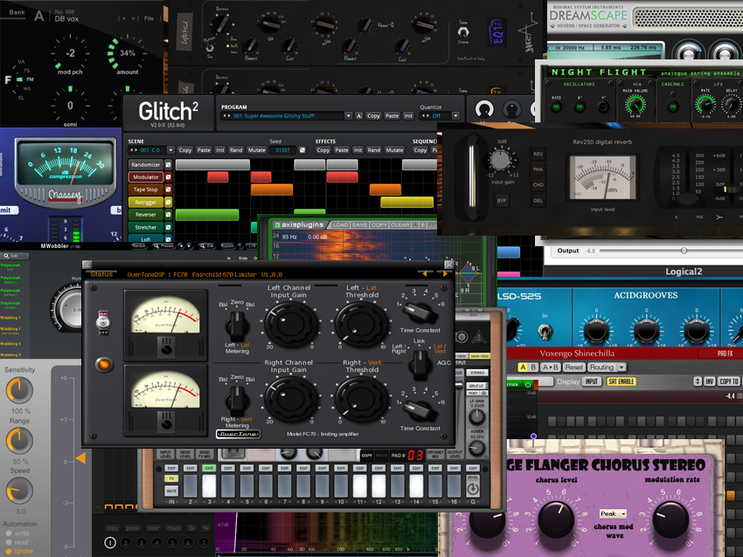743x557 pixels.
Task: Randomize the Glitch2 seed with its dice icon
Action: pyautogui.click(x=302, y=150)
